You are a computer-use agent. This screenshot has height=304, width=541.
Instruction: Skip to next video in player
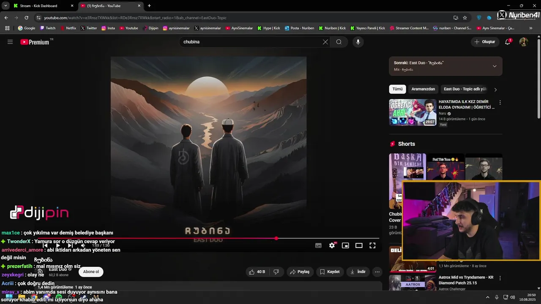point(70,245)
